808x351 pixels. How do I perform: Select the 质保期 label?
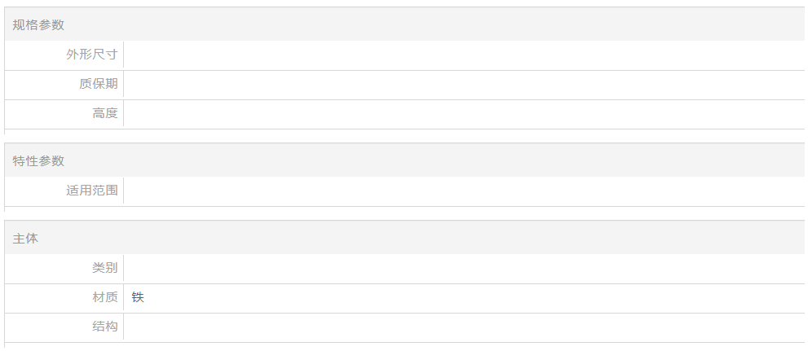pos(98,85)
